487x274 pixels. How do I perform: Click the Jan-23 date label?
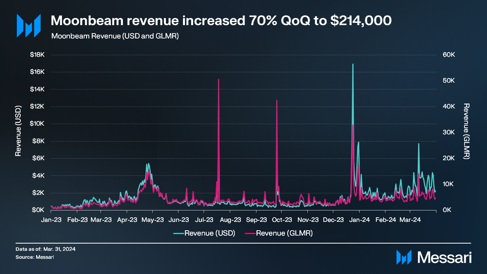click(51, 220)
